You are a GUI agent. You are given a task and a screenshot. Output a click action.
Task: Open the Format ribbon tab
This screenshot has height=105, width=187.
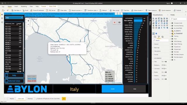(44, 6)
